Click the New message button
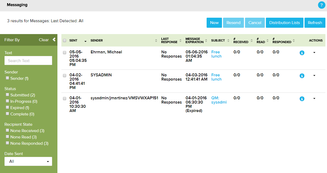Image resolution: width=327 pixels, height=173 pixels. (214, 23)
